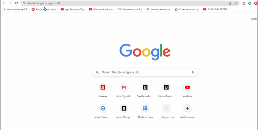Open the red extension icon at far right
The height and width of the screenshot is (130, 258).
coord(256,3)
